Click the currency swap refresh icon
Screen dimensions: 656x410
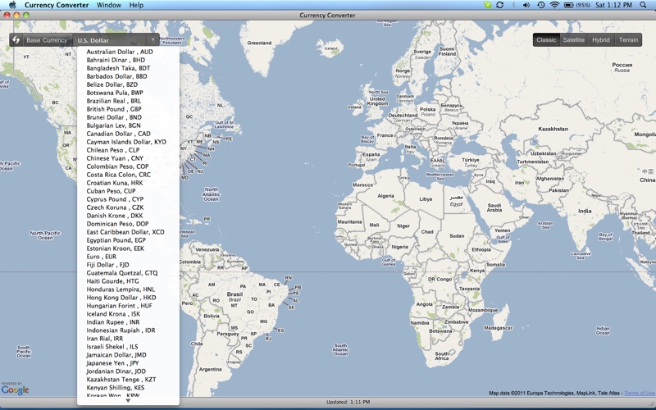pyautogui.click(x=16, y=40)
